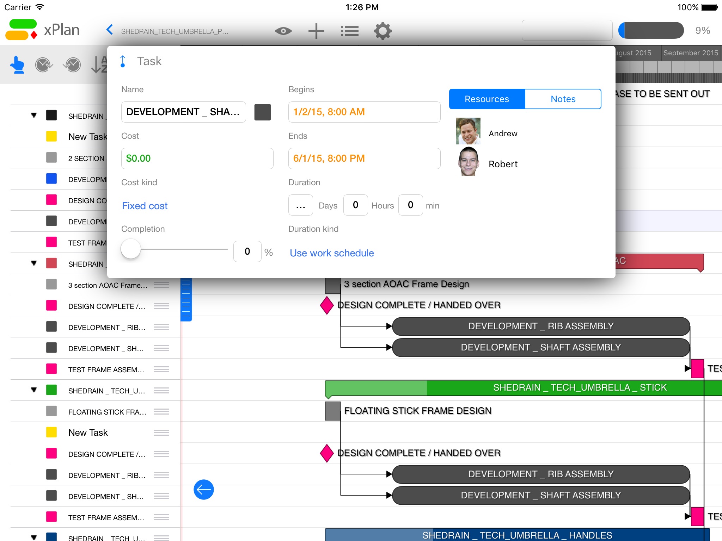
Task: Click the Wi-Fi status icon
Action: tap(40, 7)
